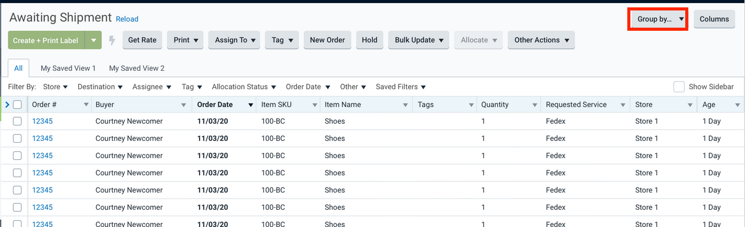745x227 pixels.
Task: Check the select-all orders checkbox
Action: (x=17, y=105)
